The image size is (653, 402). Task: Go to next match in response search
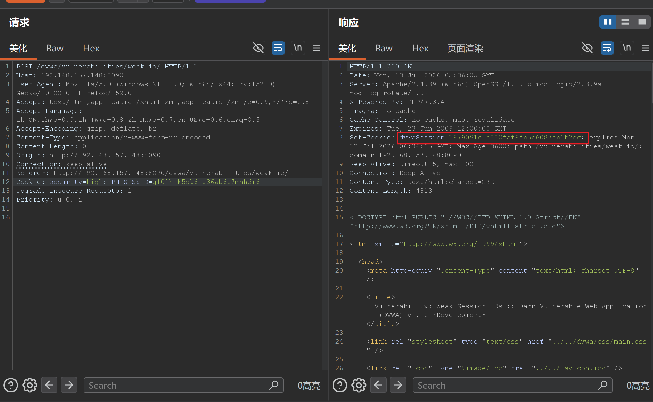click(398, 385)
